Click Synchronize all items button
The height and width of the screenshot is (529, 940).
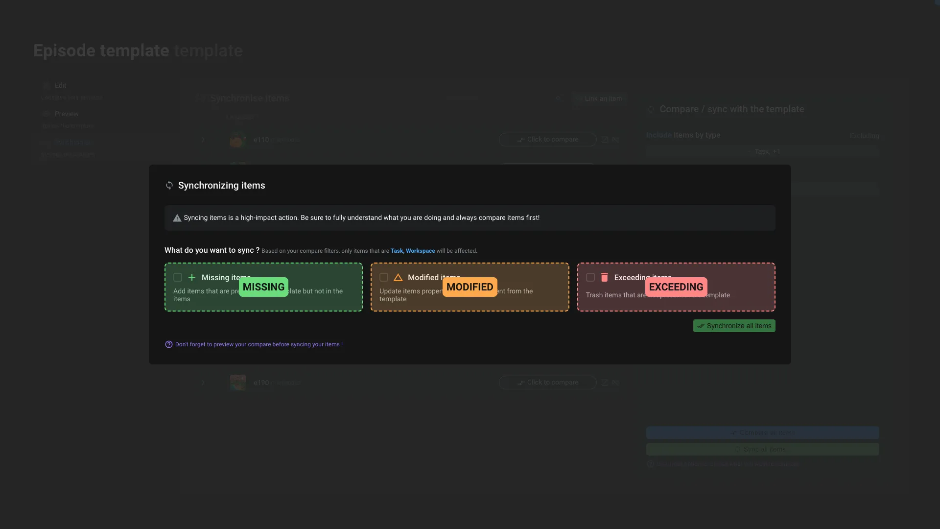click(734, 326)
